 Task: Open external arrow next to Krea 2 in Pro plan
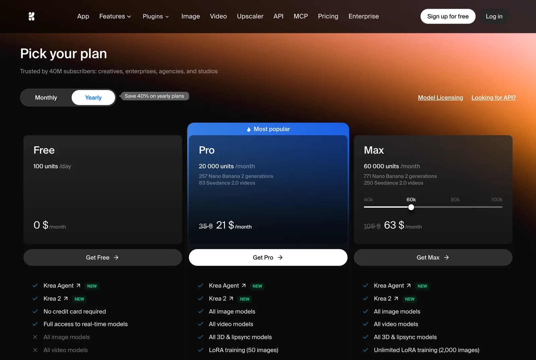tap(231, 299)
